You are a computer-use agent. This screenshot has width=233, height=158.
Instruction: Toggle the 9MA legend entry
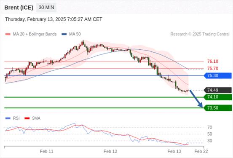32,118
